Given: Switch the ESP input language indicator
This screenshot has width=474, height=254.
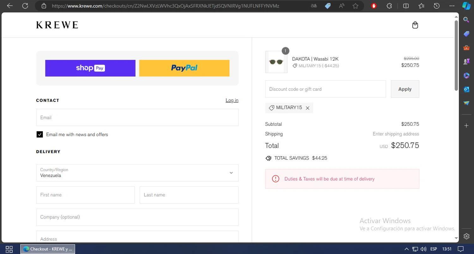Looking at the screenshot, I should coord(434,249).
